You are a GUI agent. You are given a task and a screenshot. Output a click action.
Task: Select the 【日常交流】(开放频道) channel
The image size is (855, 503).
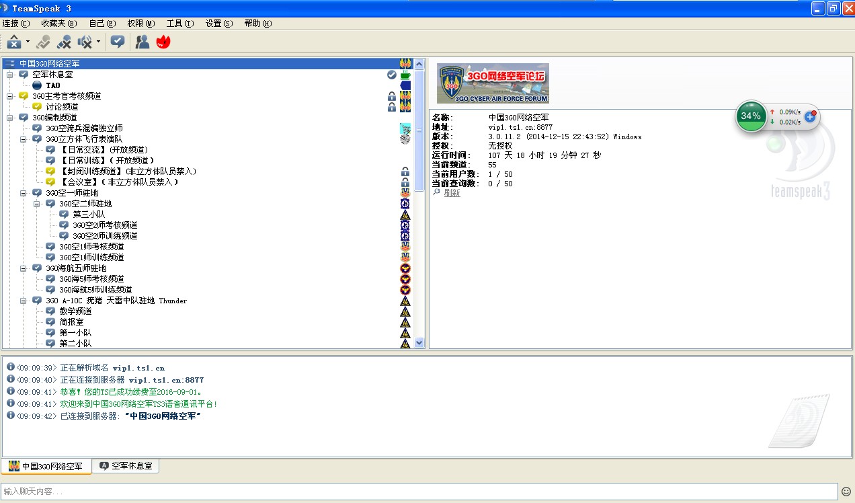[104, 150]
